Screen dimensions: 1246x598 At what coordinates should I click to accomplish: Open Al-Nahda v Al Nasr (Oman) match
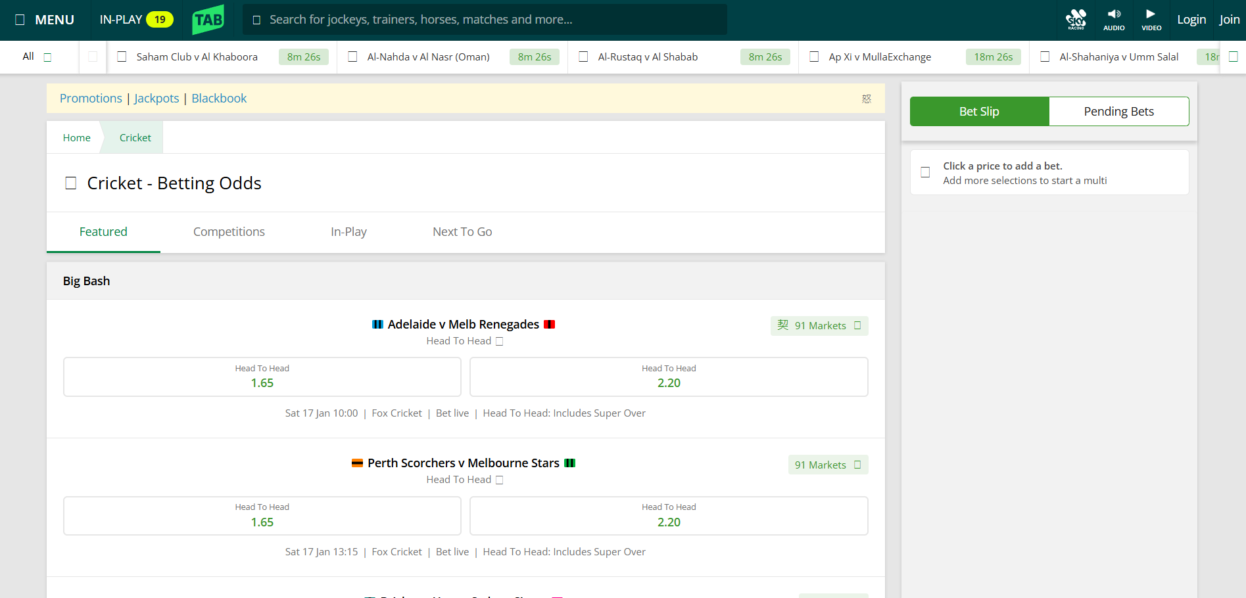pos(452,57)
